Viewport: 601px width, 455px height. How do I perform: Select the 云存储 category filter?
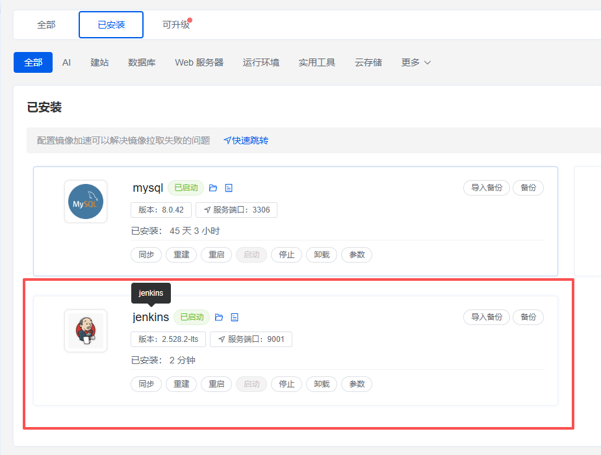pyautogui.click(x=368, y=62)
